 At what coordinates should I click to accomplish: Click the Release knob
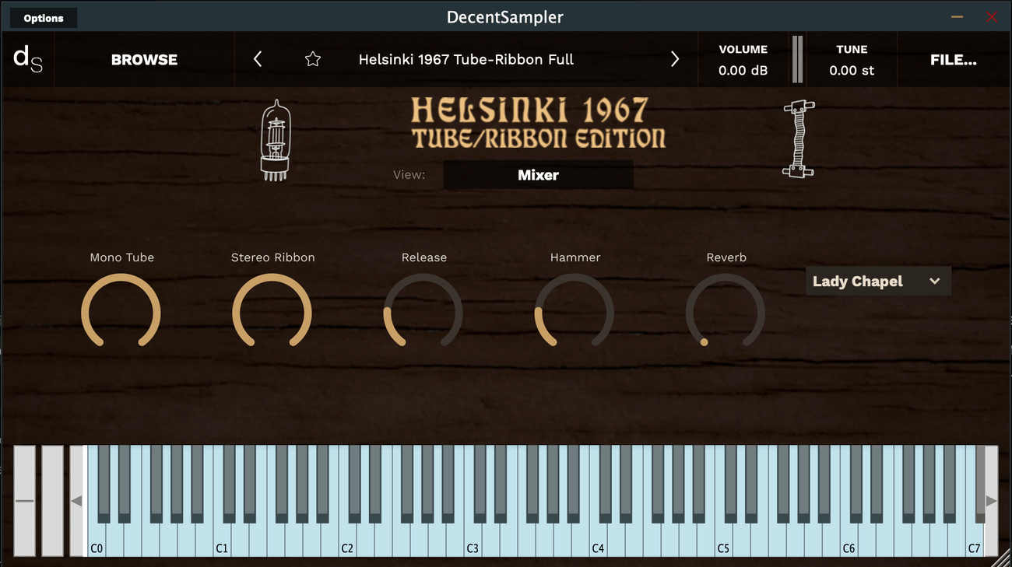(x=423, y=312)
